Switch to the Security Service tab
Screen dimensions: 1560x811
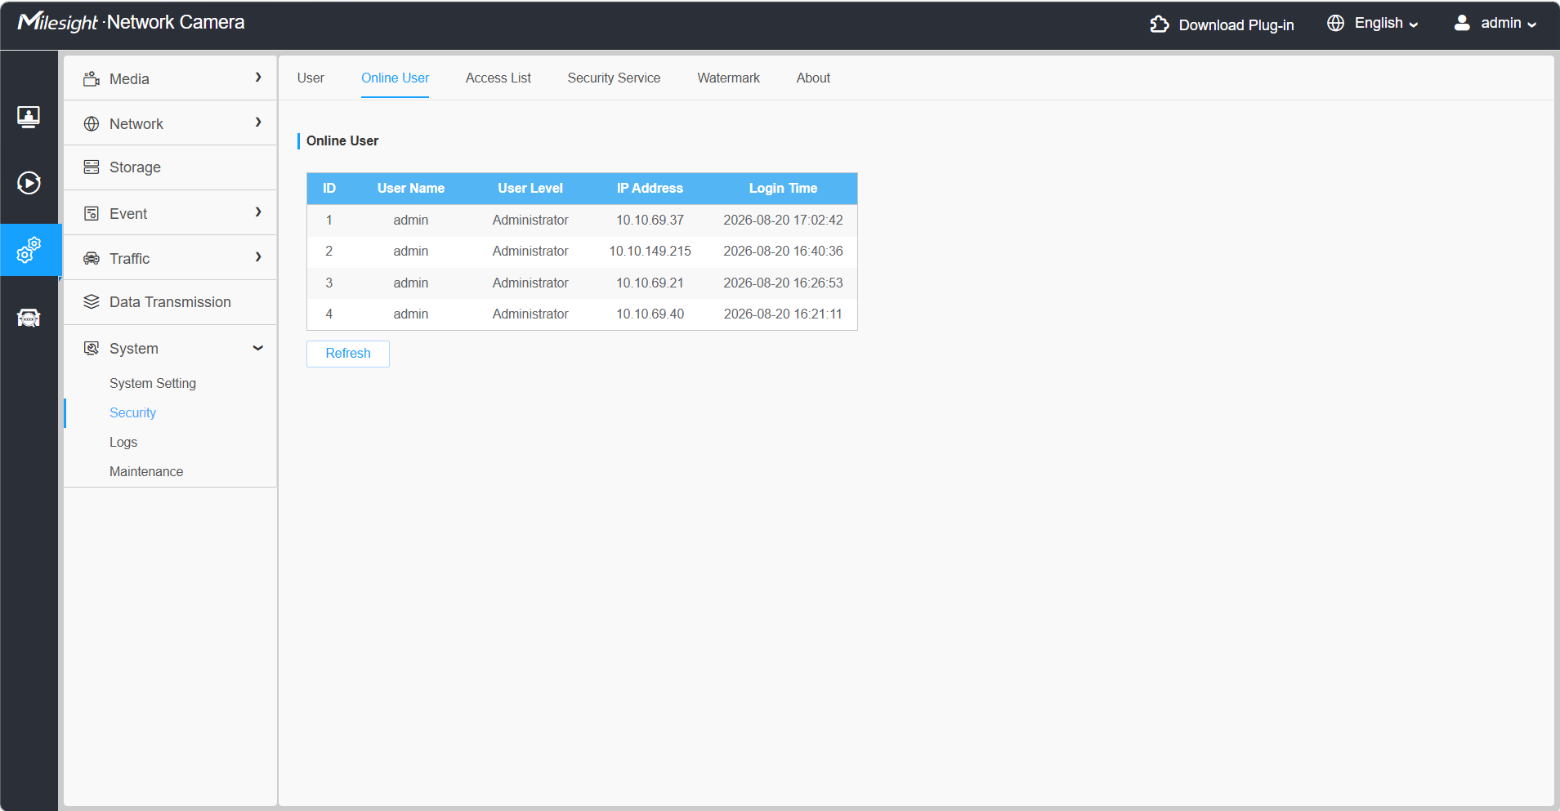(614, 78)
